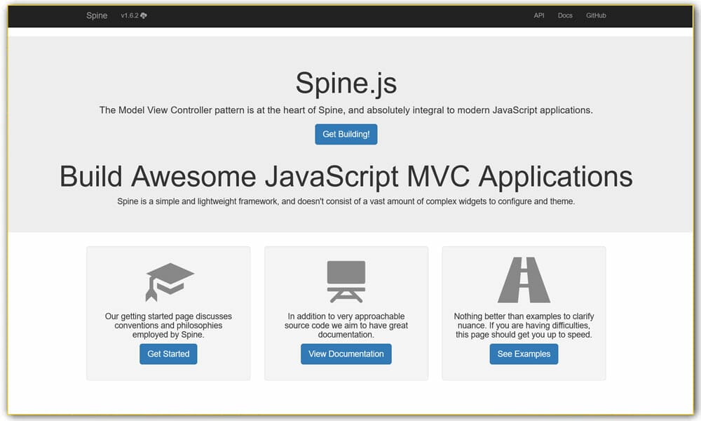Open the API navigation item
The width and height of the screenshot is (701, 421).
pyautogui.click(x=538, y=15)
